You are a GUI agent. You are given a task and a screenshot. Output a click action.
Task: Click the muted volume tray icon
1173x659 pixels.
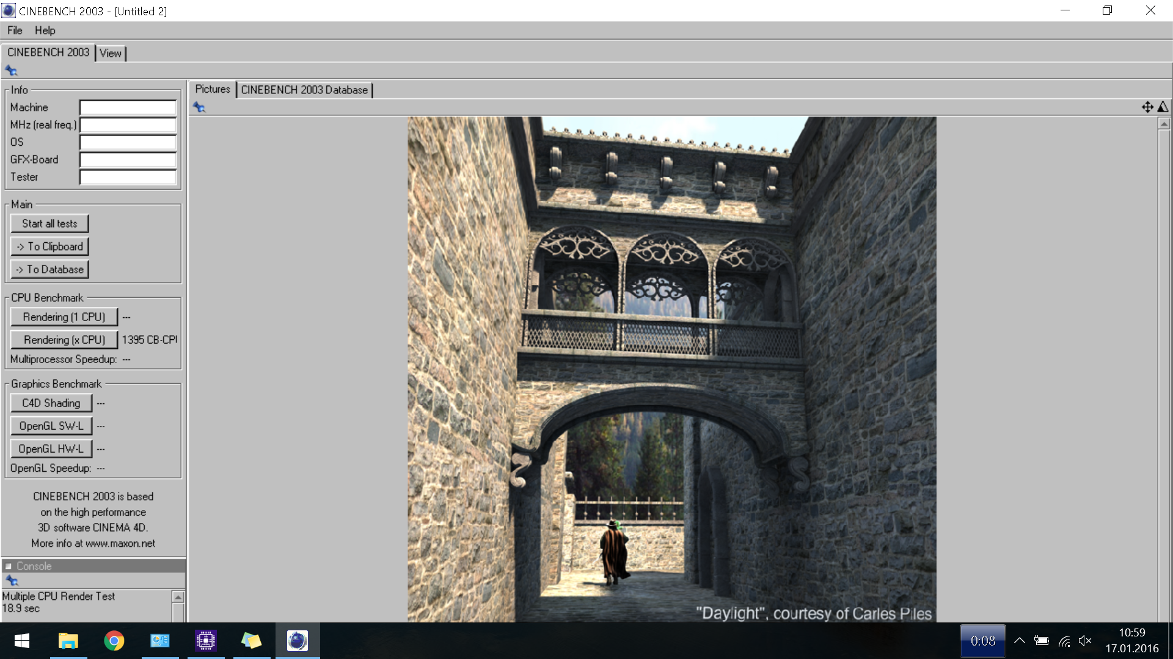(x=1086, y=641)
